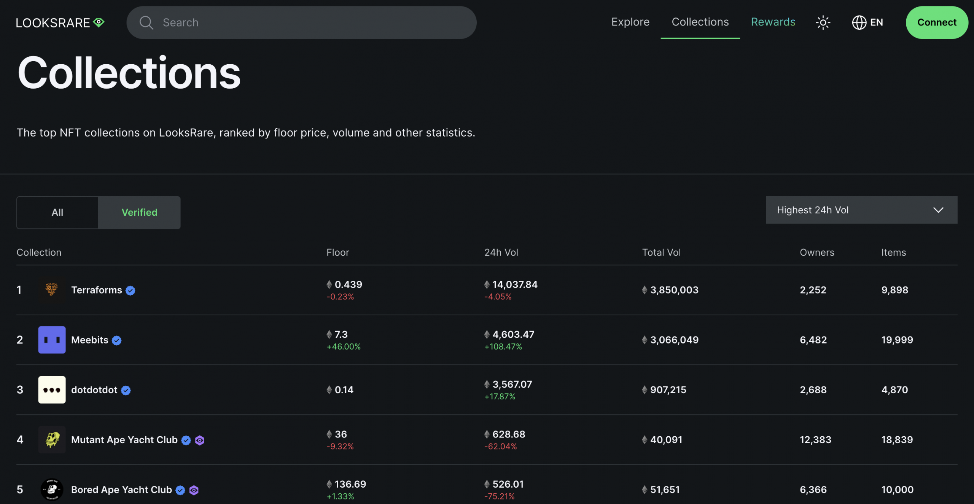This screenshot has height=504, width=974.
Task: Click Meebits floor change +46.00%
Action: coord(344,347)
